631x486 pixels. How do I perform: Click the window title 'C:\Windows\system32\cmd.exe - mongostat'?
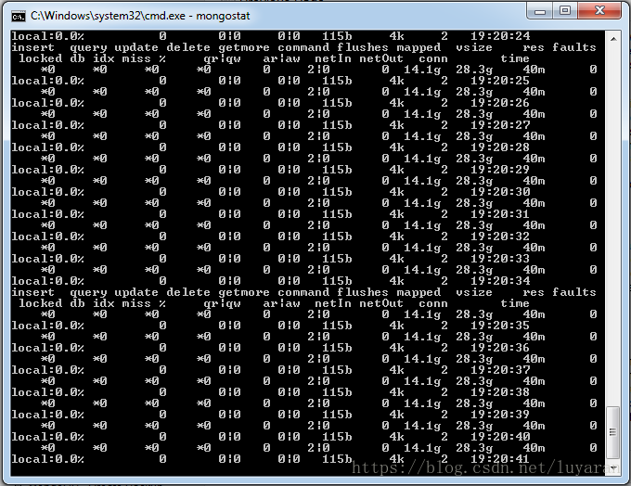click(140, 16)
